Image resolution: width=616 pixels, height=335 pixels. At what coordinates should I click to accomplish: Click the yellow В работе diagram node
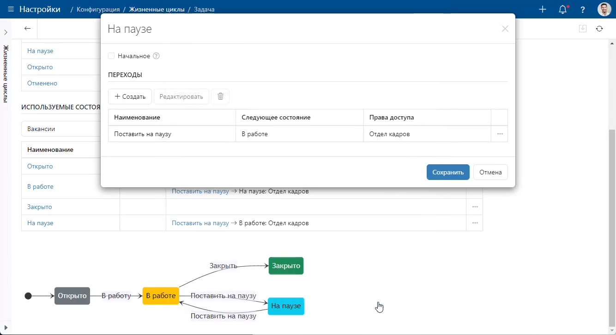161,296
